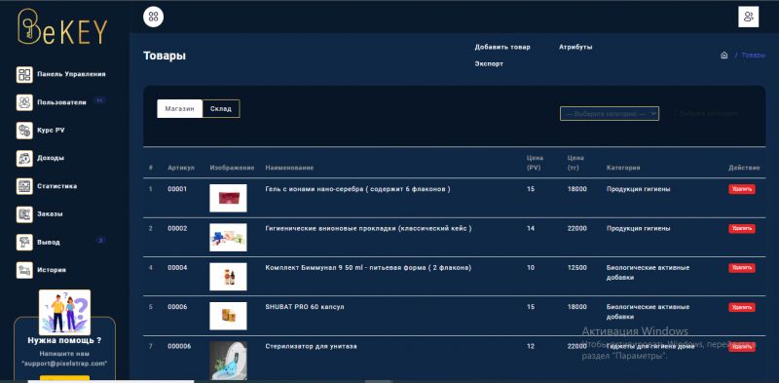
Task: Open Заказы page
Action: pos(50,213)
